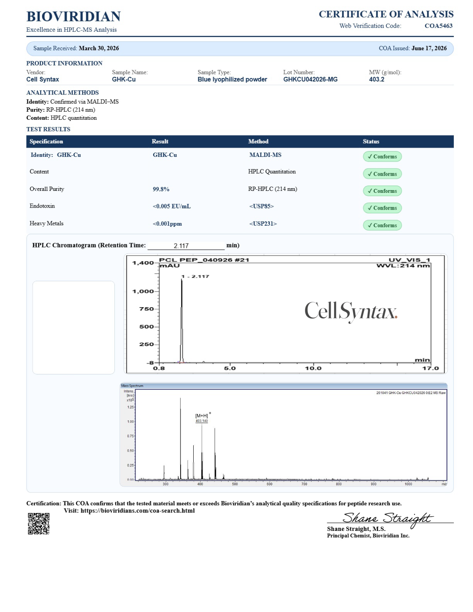This screenshot has width=473, height=612.
Task: Click the HPLC Quantitation method text
Action: pos(272,172)
